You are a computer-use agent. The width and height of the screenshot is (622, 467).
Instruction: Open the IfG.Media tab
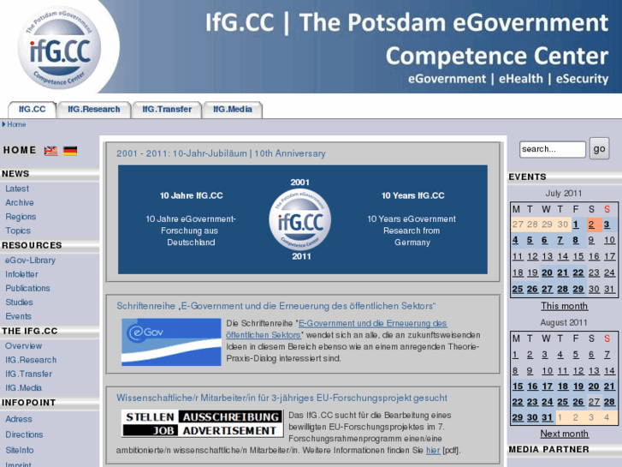point(233,110)
